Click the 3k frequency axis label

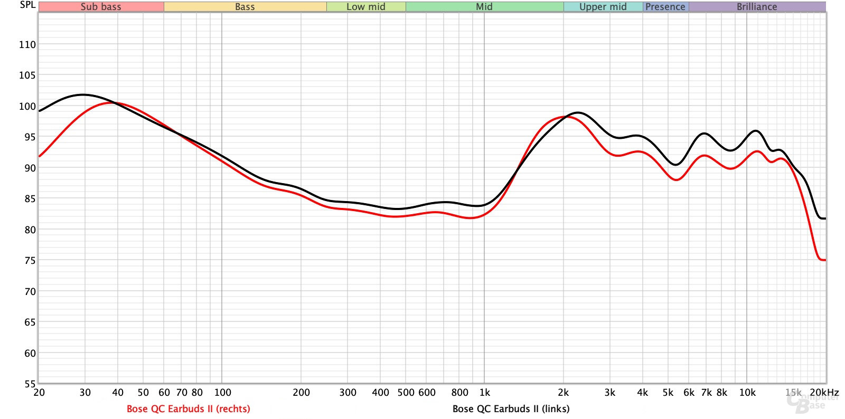click(x=610, y=393)
